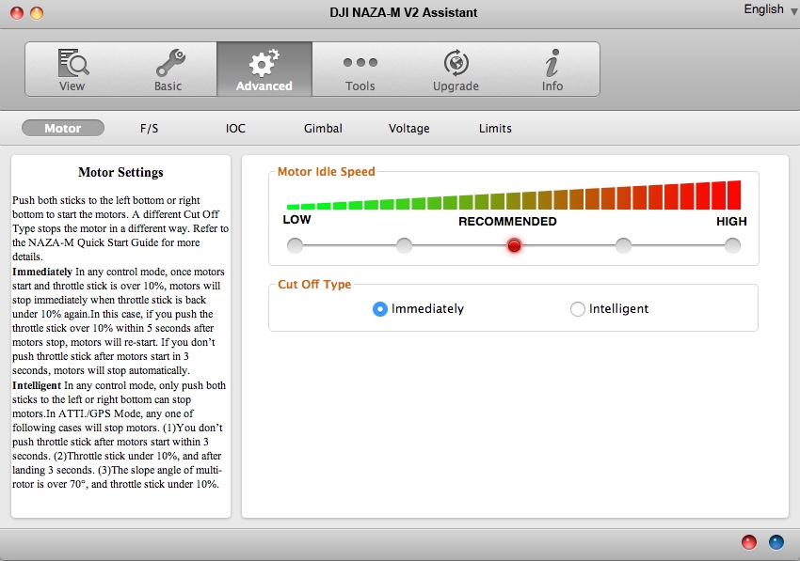The width and height of the screenshot is (800, 561).
Task: Open the Upgrade globe icon tab
Action: [x=456, y=70]
